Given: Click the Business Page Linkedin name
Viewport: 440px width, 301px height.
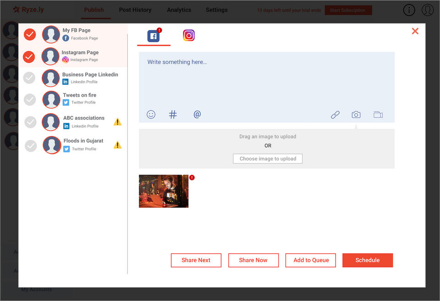Looking at the screenshot, I should [90, 75].
